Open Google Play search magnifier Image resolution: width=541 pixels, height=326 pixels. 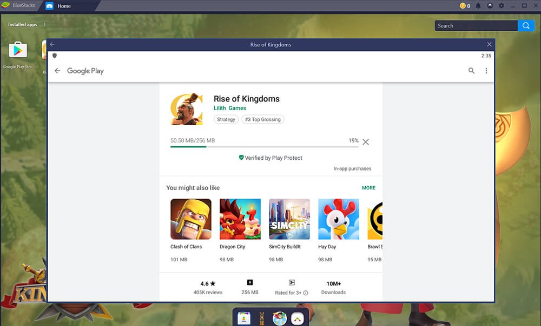click(471, 71)
